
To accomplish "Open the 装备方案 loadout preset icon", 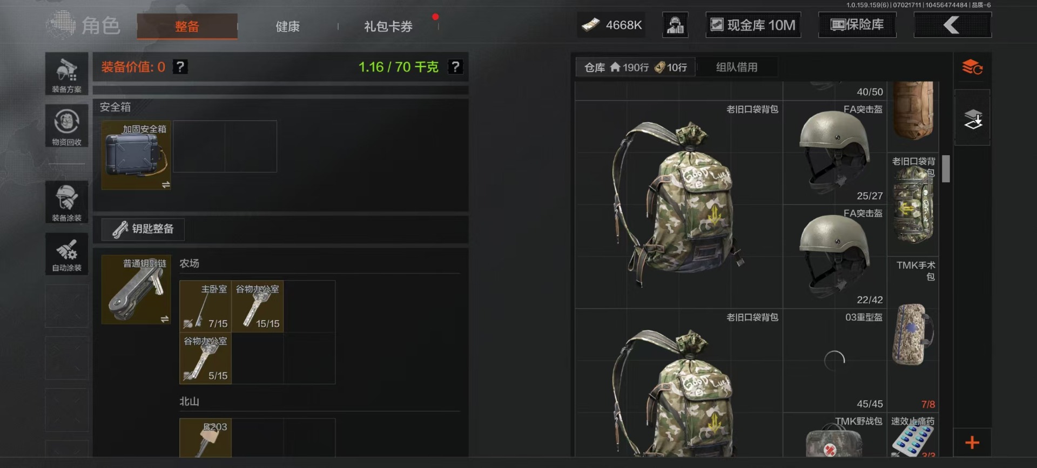I will pos(66,74).
